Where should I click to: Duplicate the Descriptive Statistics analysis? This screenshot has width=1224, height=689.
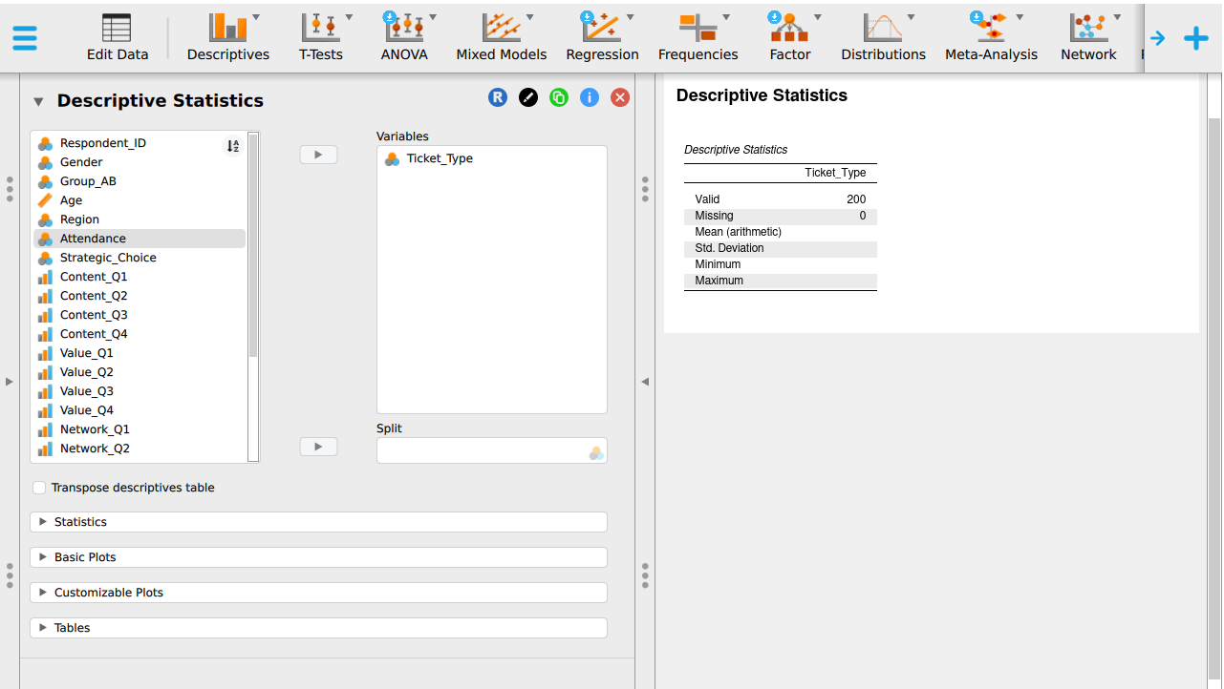559,97
